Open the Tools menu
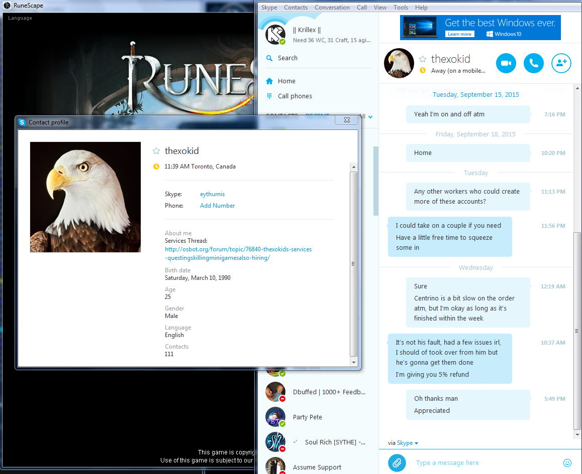This screenshot has height=474, width=582. coord(401,8)
